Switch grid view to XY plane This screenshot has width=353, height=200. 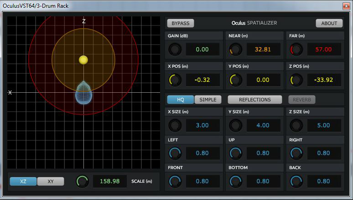(51, 181)
